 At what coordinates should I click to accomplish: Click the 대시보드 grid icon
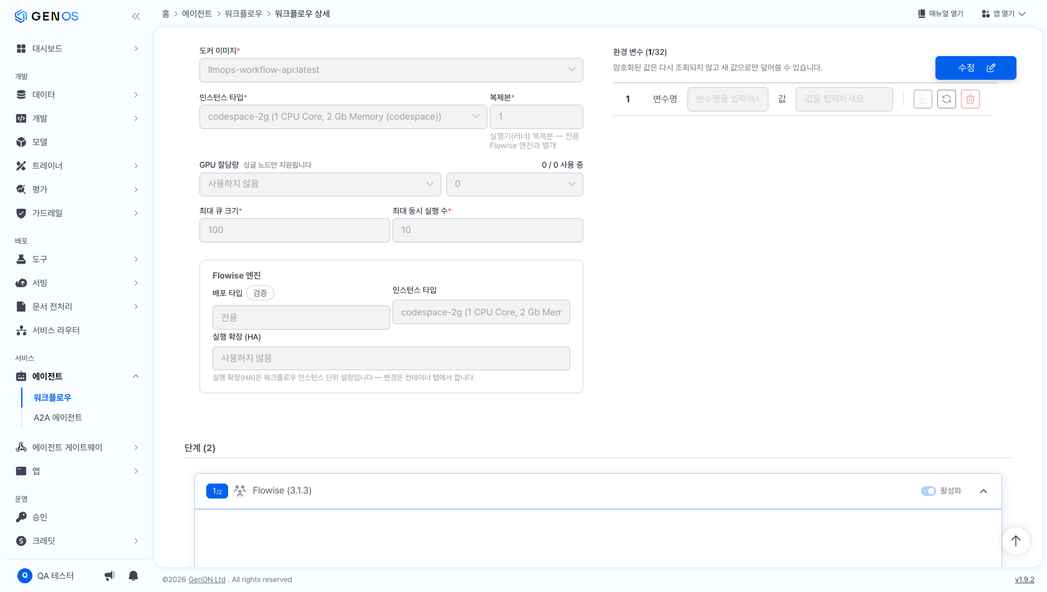(x=21, y=49)
